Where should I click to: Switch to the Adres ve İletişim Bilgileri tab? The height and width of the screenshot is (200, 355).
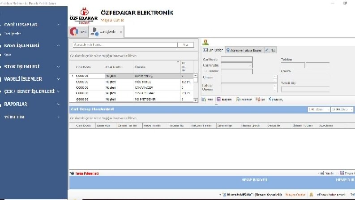click(x=244, y=50)
